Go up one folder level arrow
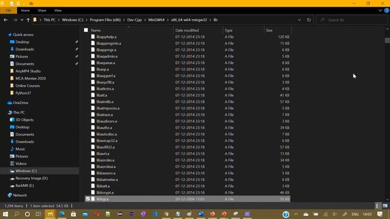 click(x=28, y=20)
